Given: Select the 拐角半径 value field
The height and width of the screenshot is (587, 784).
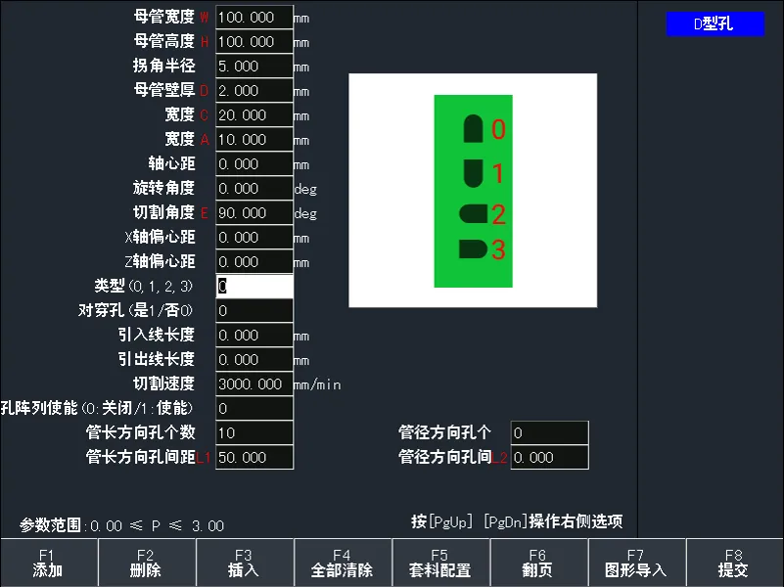Looking at the screenshot, I should (254, 67).
